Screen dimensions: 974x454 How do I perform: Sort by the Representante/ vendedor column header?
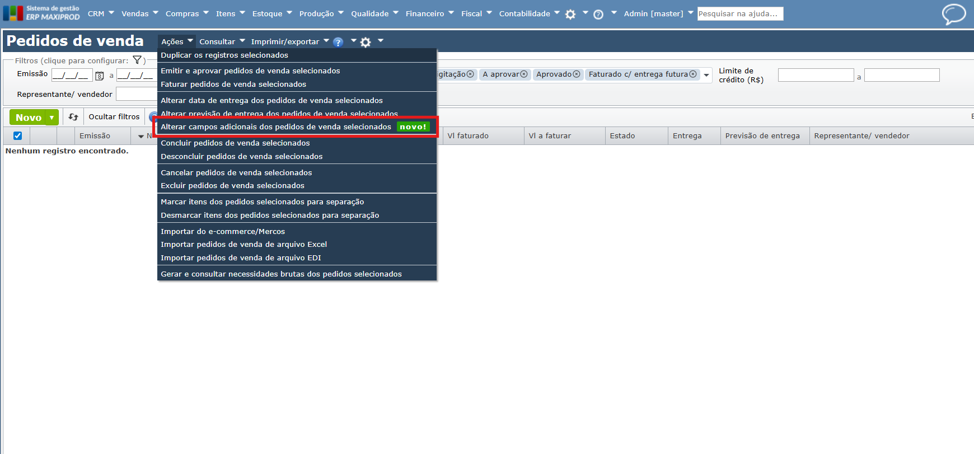[x=861, y=135]
